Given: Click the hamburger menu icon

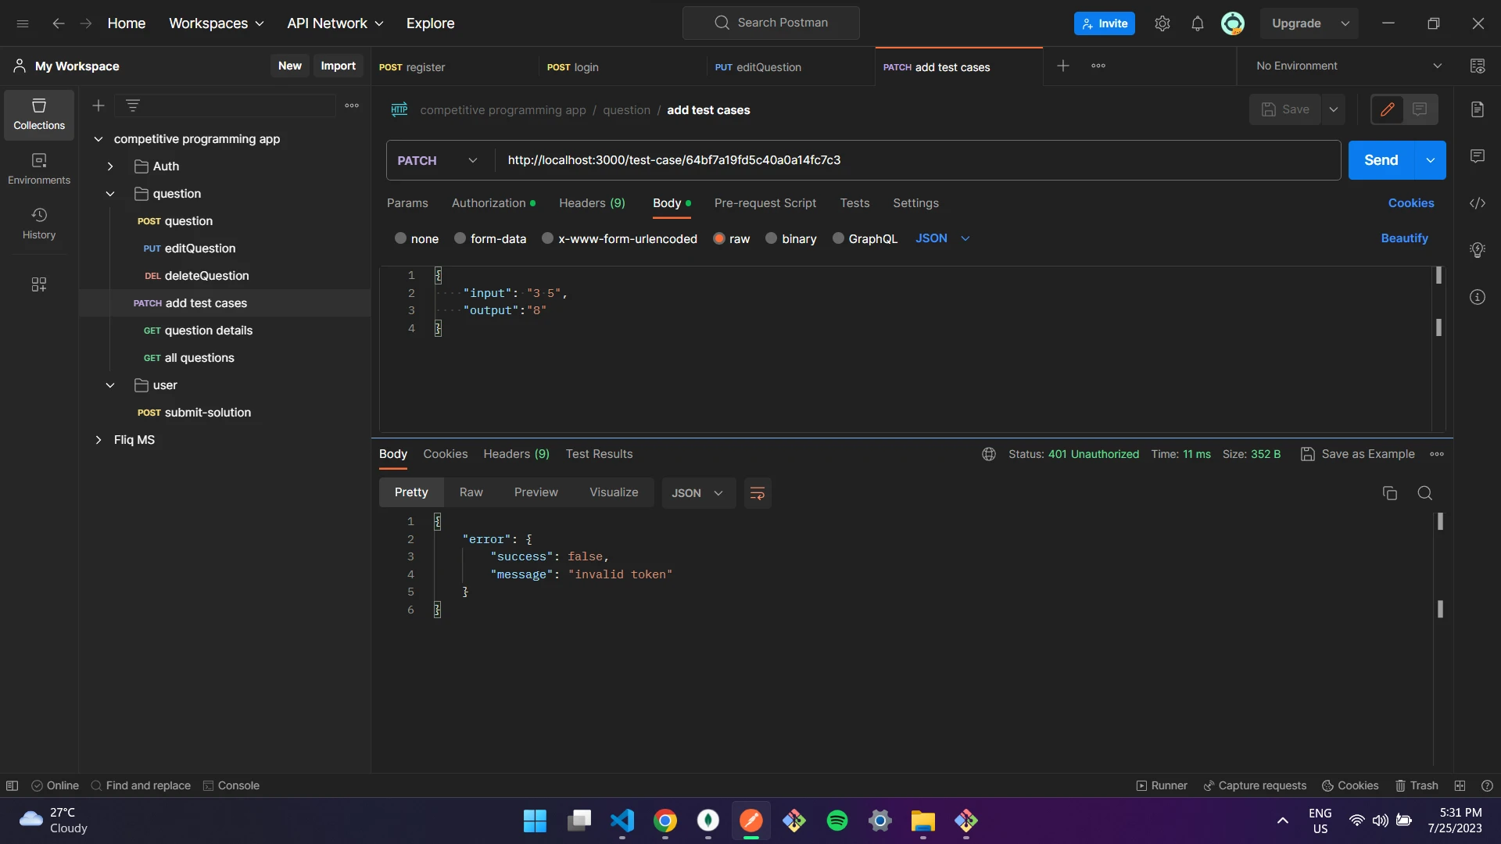Looking at the screenshot, I should coord(23,23).
